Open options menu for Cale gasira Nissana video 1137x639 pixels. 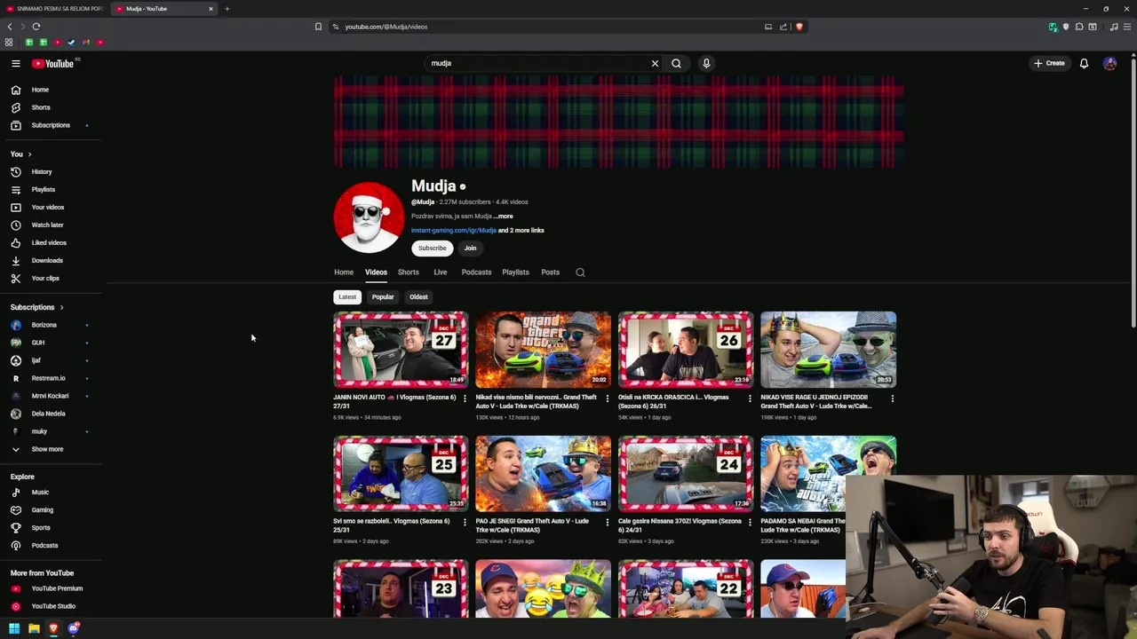[x=750, y=523]
